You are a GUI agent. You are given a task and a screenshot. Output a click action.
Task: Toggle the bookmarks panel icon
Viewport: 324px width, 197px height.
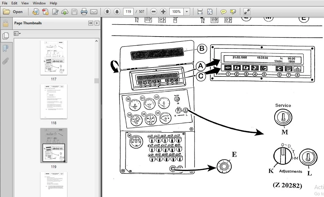tap(6, 49)
